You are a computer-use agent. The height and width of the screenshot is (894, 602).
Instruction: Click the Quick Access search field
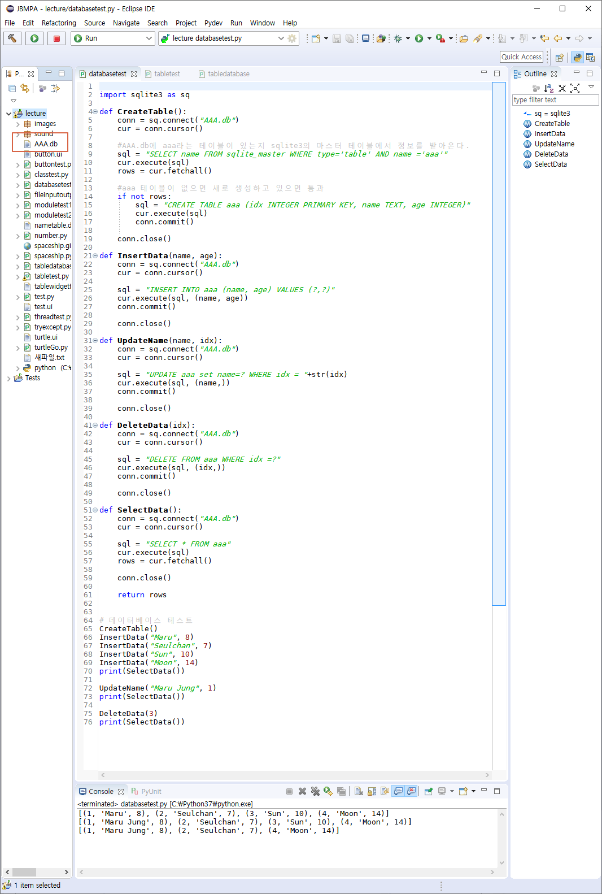click(x=522, y=57)
